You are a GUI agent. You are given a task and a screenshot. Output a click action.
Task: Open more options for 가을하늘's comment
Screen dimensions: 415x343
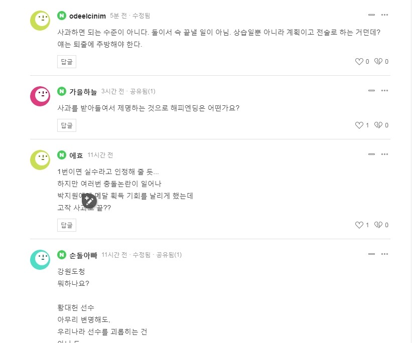(x=385, y=91)
